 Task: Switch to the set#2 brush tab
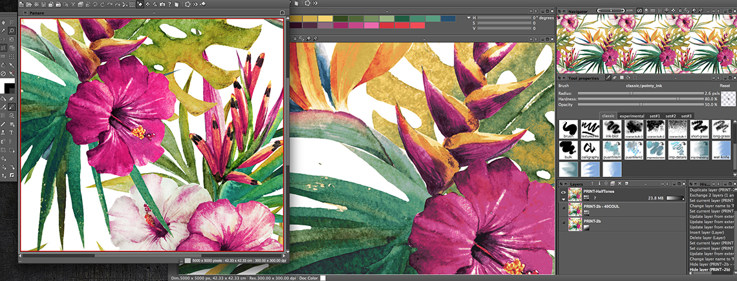pos(670,116)
